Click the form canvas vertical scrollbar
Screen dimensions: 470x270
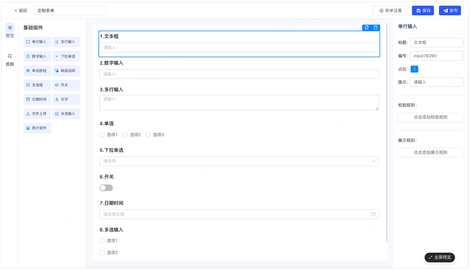pyautogui.click(x=387, y=133)
